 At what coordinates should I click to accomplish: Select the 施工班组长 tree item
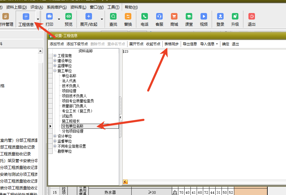click(71, 121)
